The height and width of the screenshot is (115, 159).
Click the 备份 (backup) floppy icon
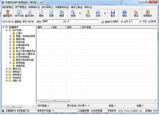tap(113, 13)
